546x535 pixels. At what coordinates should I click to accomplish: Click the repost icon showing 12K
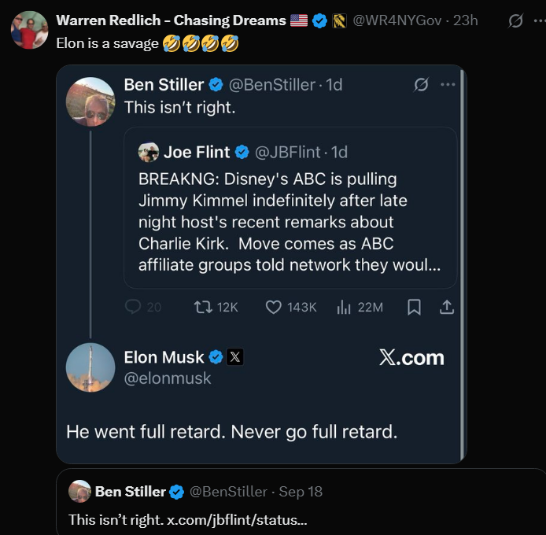pyautogui.click(x=202, y=307)
